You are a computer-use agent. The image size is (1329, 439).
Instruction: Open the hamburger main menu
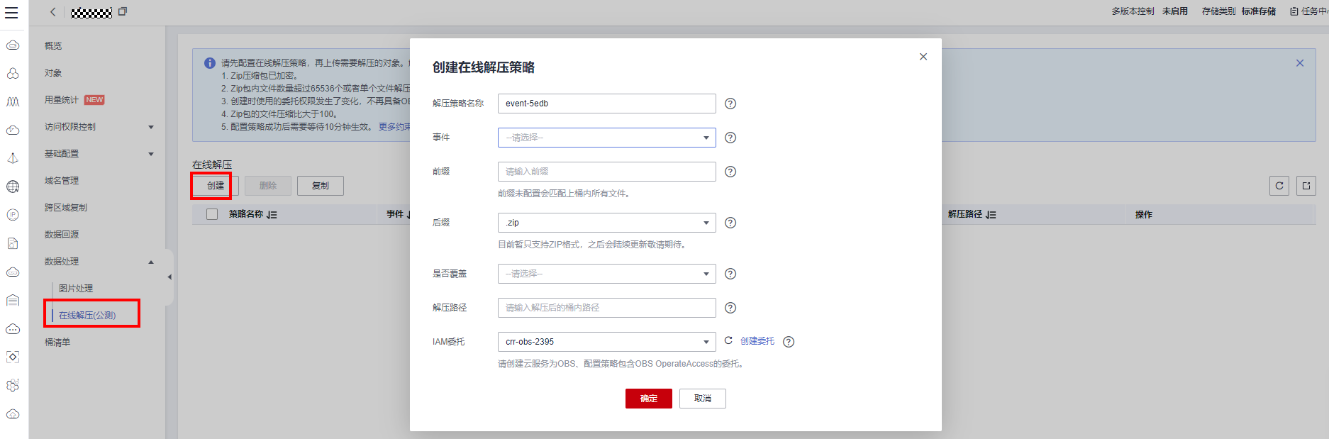pos(11,12)
